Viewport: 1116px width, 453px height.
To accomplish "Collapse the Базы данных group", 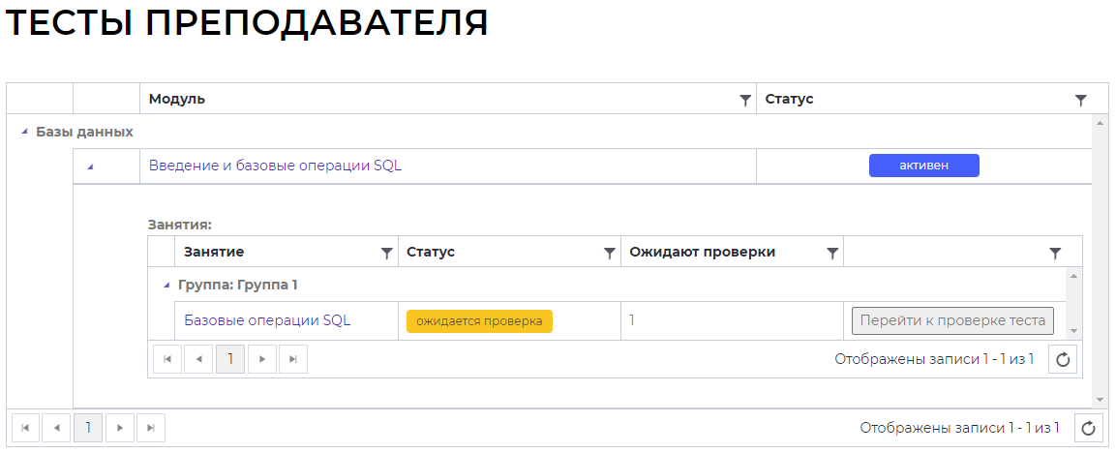I will (x=24, y=132).
